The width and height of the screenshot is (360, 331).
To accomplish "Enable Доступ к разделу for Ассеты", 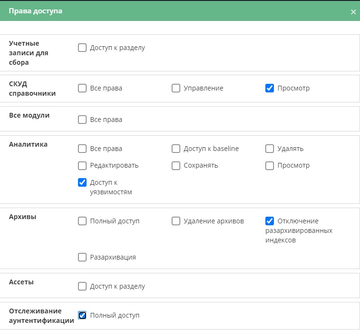I will (82, 286).
